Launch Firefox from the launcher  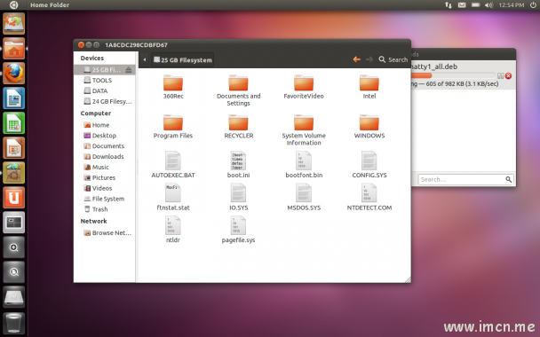point(14,74)
